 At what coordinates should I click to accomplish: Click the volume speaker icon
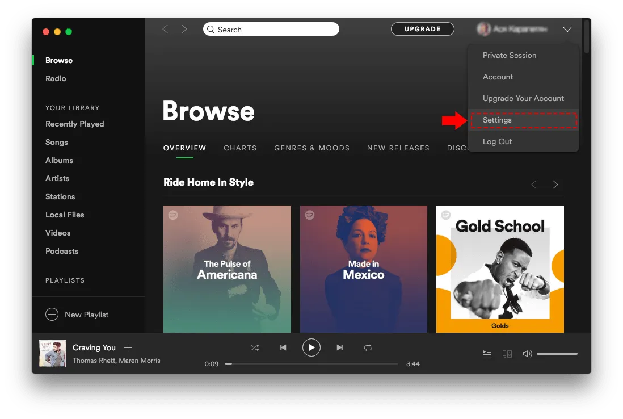[x=527, y=353]
